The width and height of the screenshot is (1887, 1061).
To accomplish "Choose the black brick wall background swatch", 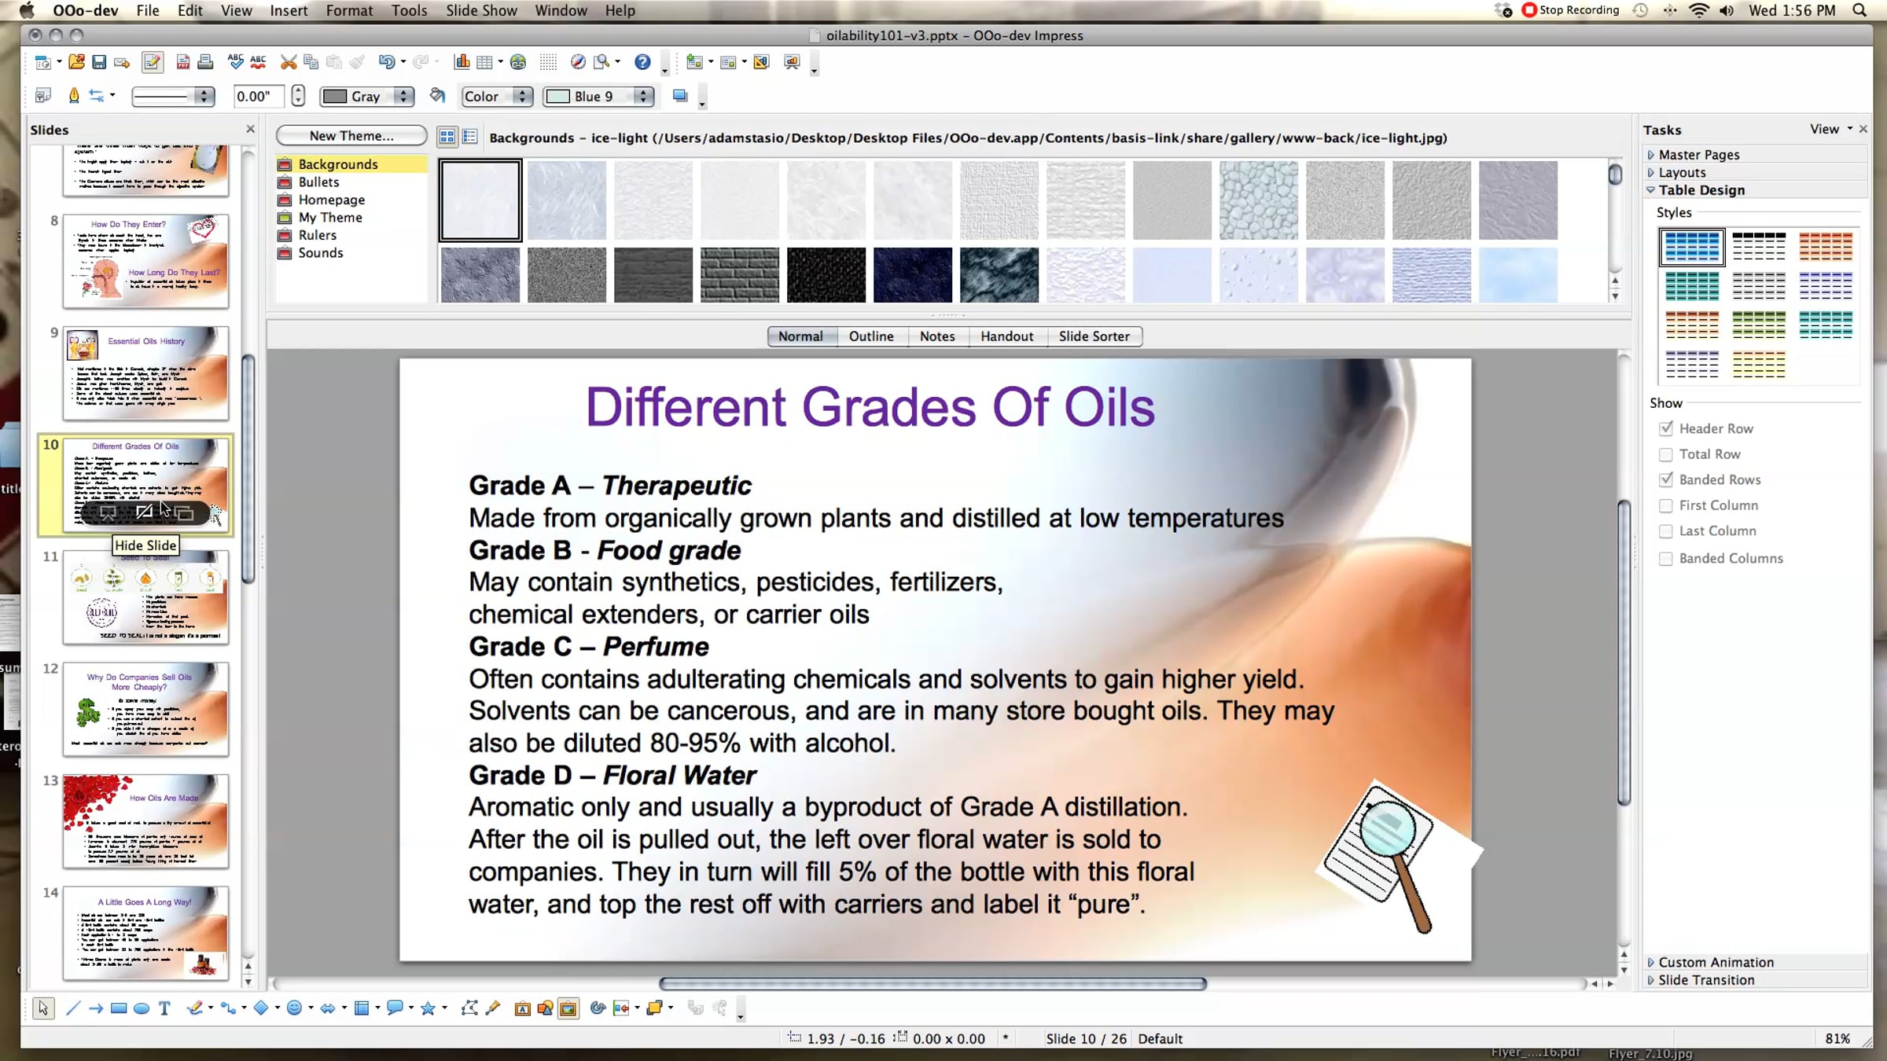I will point(739,275).
